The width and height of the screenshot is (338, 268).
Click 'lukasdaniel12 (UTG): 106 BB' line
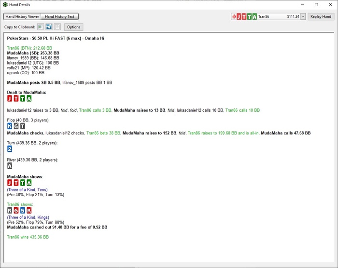[x=33, y=63]
